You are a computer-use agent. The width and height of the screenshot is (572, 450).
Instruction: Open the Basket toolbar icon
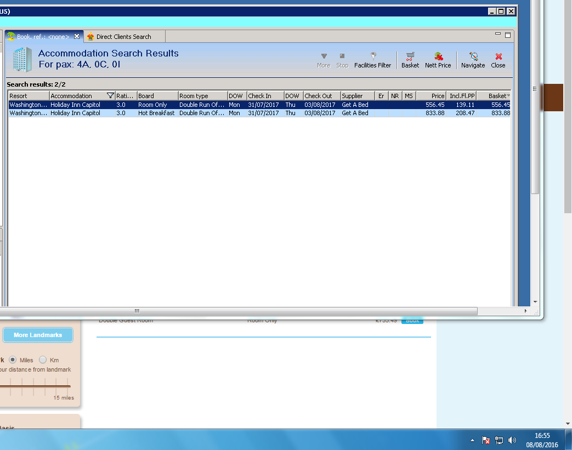(x=410, y=60)
